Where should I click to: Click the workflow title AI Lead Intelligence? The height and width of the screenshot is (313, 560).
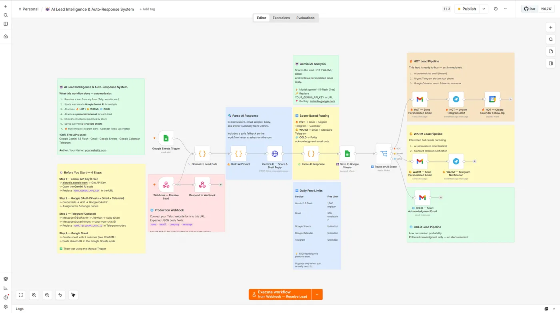[x=92, y=9]
